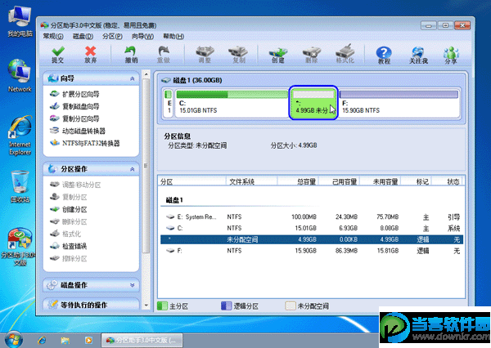Viewport: 491px width, 348px height.
Task: Click the 放弃 (Discard) red X icon
Action: coord(91,55)
